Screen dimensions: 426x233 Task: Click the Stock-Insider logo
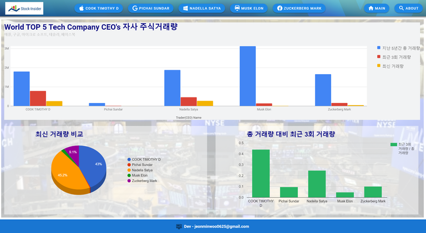click(24, 8)
